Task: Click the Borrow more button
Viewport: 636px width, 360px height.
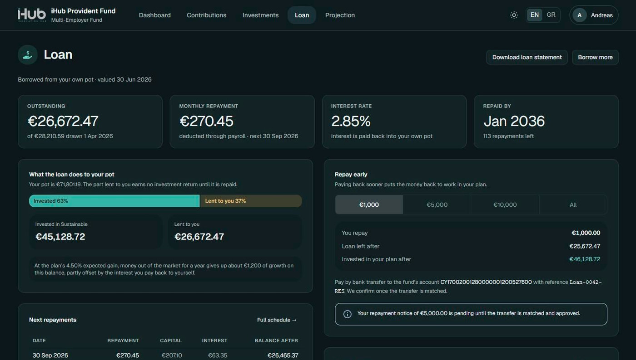Action: click(x=595, y=57)
